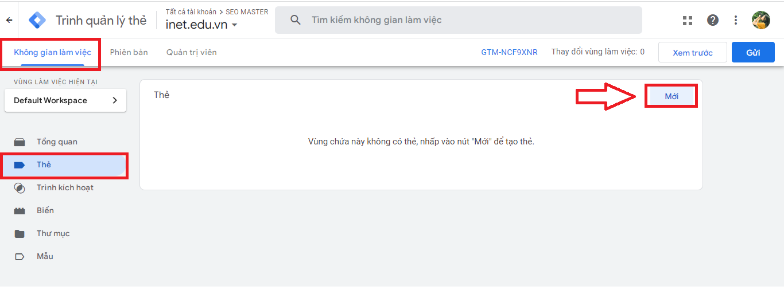The width and height of the screenshot is (784, 298).
Task: Click the Mới button to create tag
Action: [672, 96]
